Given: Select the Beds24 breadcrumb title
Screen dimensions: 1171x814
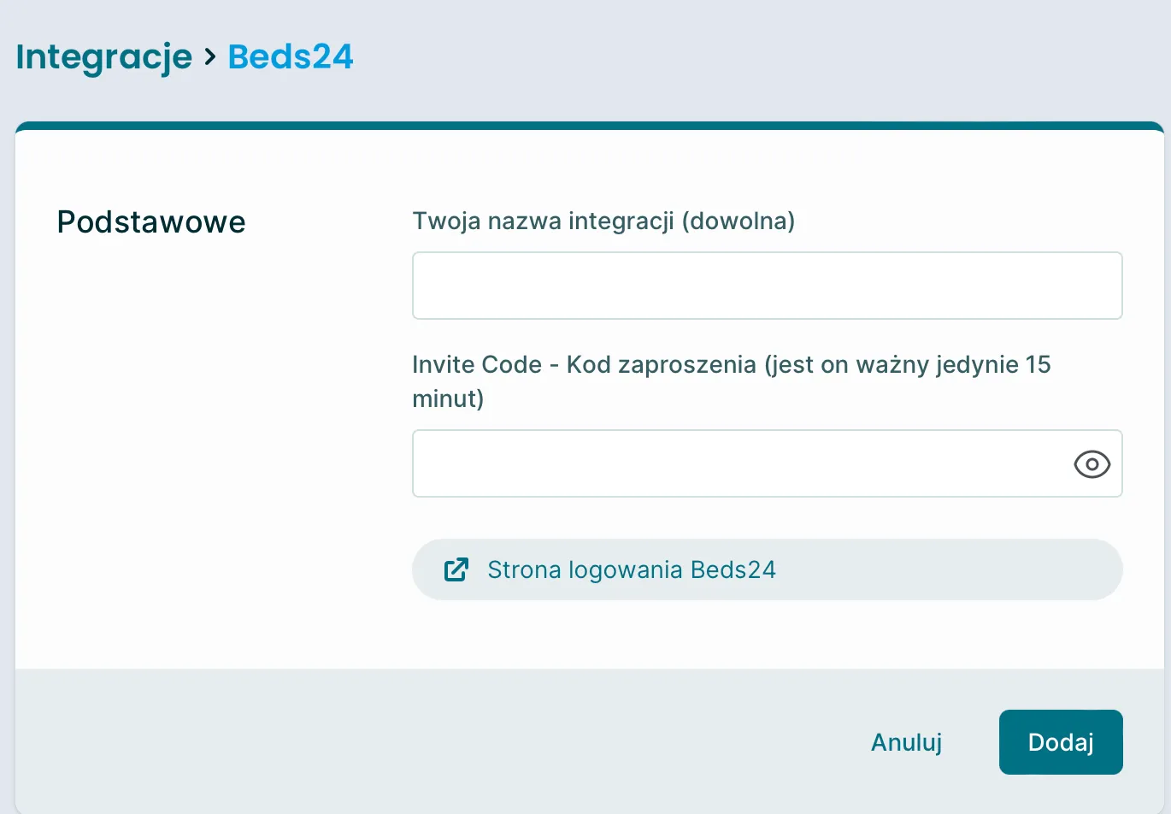Looking at the screenshot, I should coord(291,56).
